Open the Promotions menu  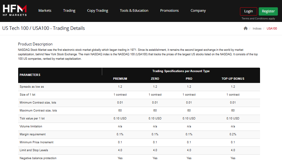tap(169, 10)
